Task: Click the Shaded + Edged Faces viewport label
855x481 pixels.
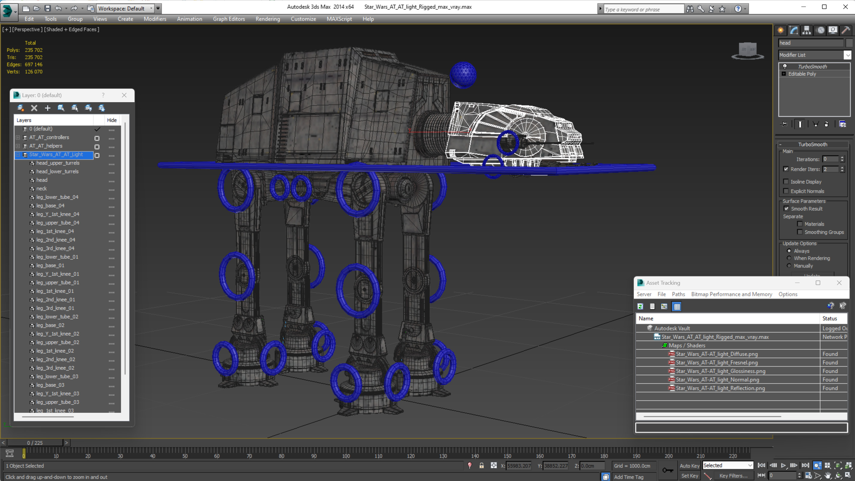Action: [72, 29]
